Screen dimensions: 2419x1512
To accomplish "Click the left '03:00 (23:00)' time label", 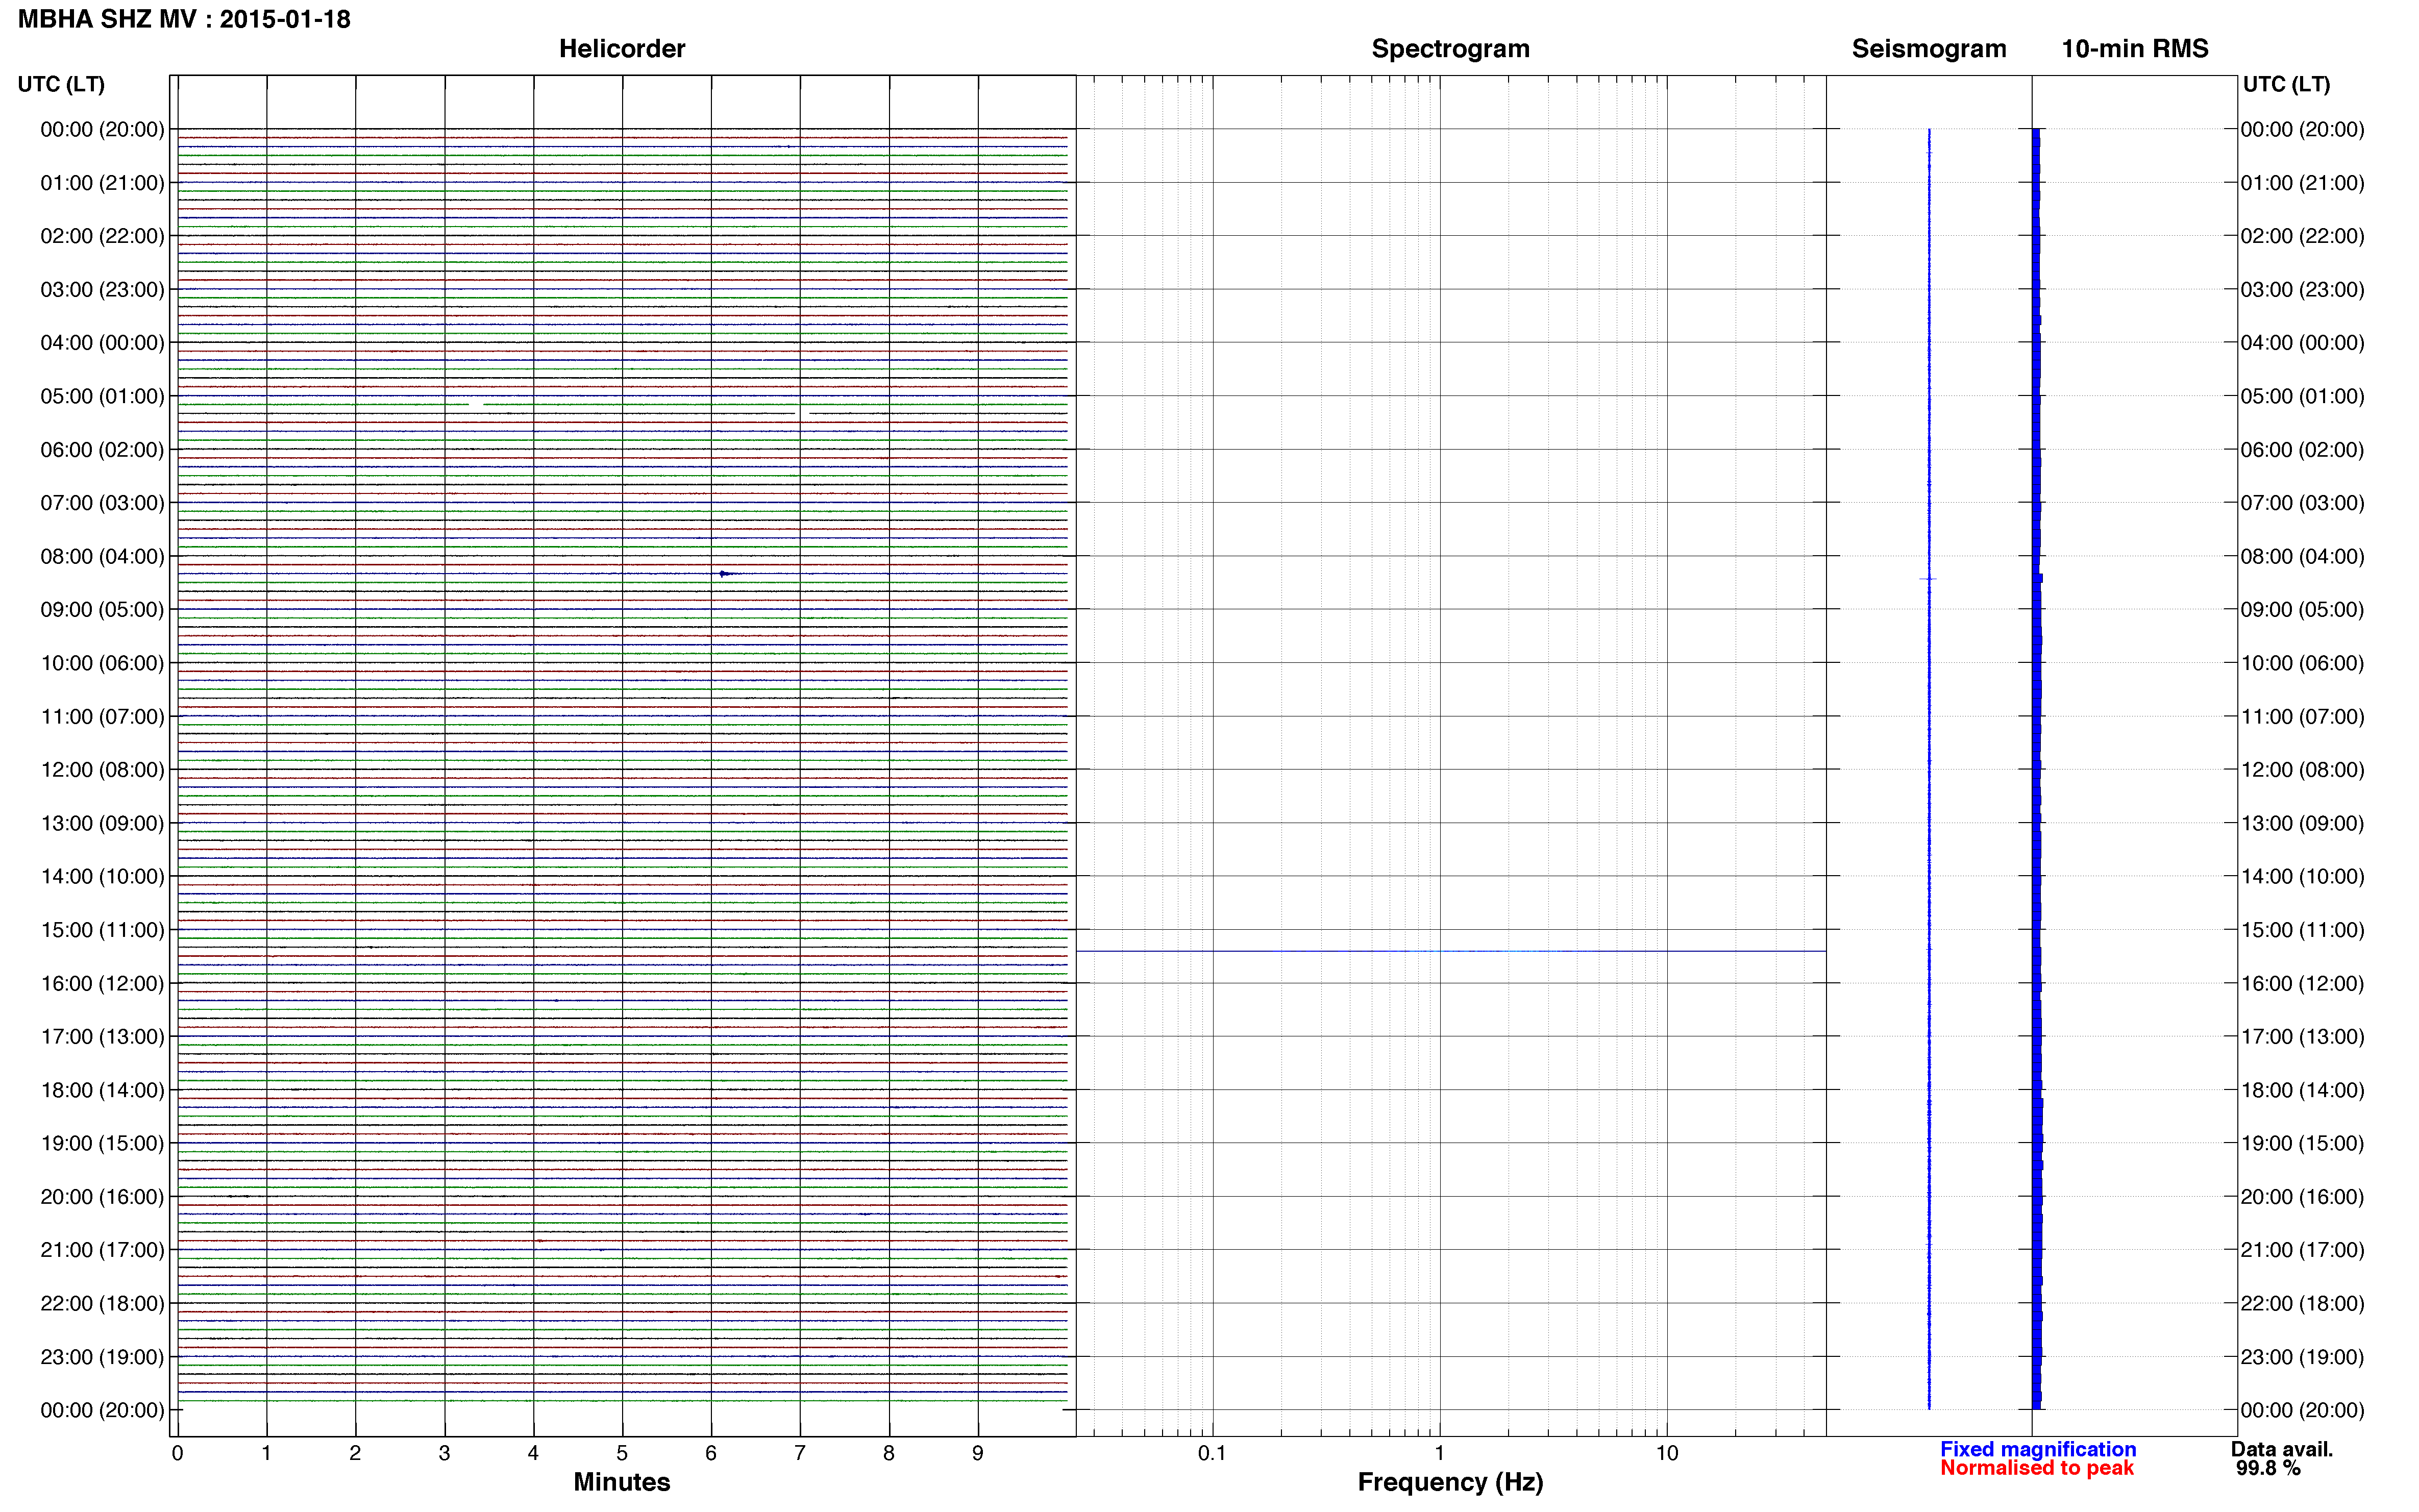I will pos(102,290).
